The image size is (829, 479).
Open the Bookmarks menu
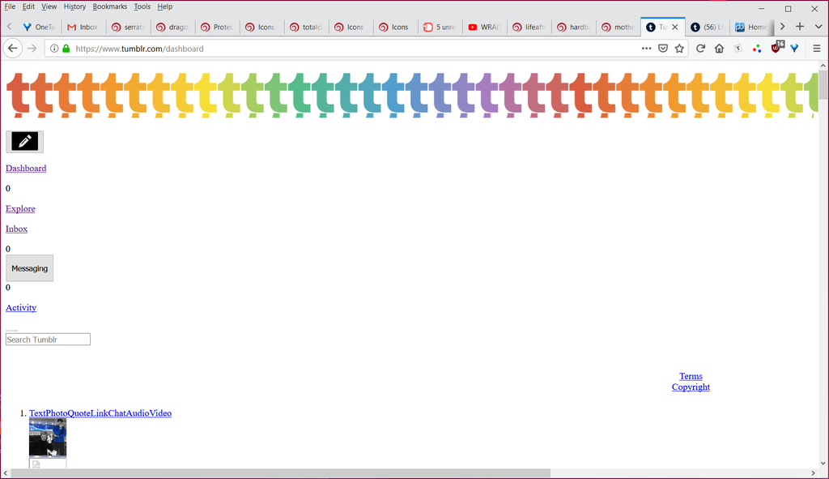(109, 6)
